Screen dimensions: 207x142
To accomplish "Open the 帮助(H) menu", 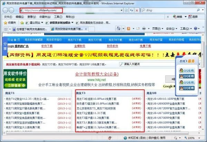I will [x=70, y=17].
